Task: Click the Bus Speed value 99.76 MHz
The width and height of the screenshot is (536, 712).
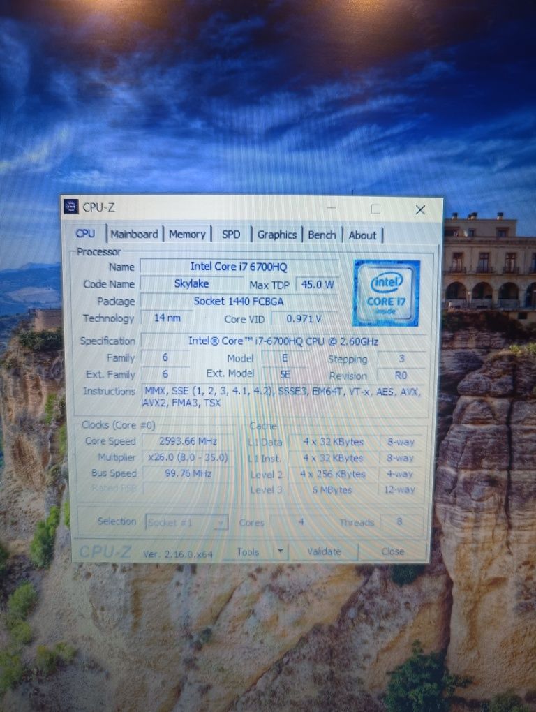Action: point(188,473)
